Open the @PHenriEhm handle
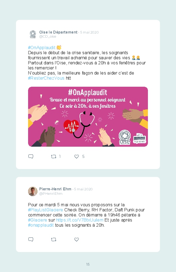Viewport: 176px width, 272px height. pos(51,194)
